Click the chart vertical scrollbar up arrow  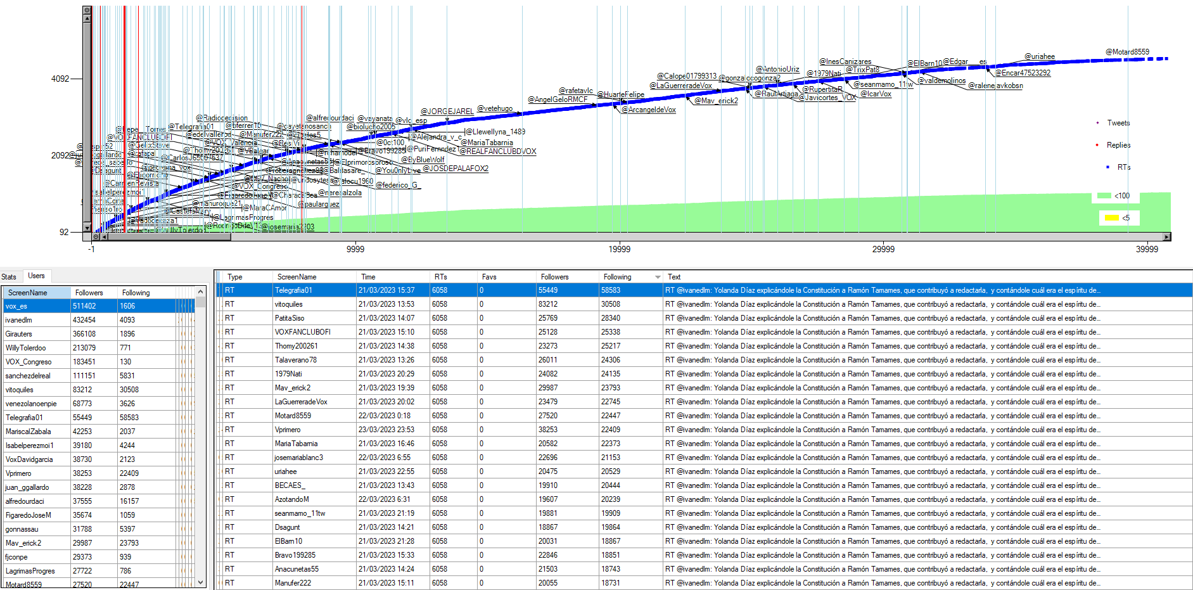tap(87, 18)
